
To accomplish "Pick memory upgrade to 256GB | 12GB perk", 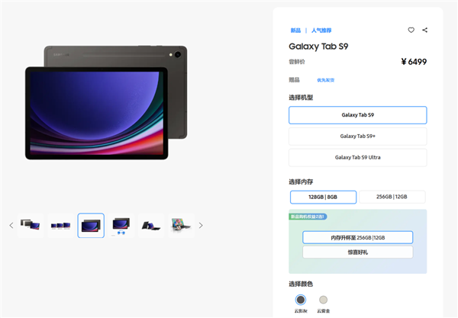I will 358,237.
